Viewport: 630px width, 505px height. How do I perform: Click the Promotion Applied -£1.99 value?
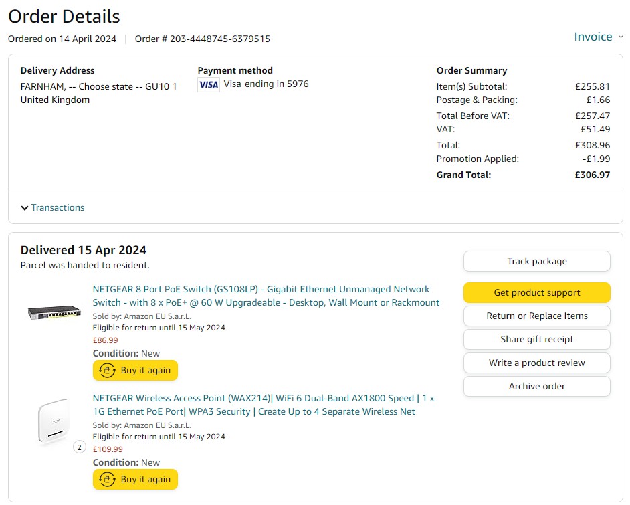[x=597, y=159]
